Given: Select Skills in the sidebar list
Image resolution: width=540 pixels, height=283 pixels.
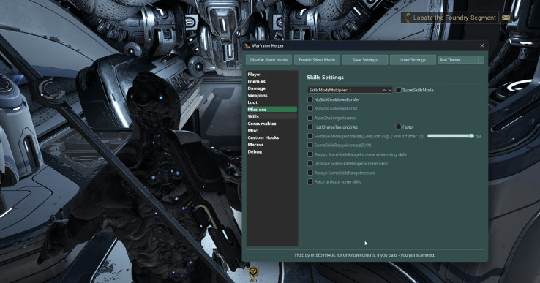Looking at the screenshot, I should tap(271, 116).
